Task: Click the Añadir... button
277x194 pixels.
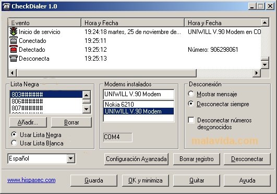Action: point(28,122)
